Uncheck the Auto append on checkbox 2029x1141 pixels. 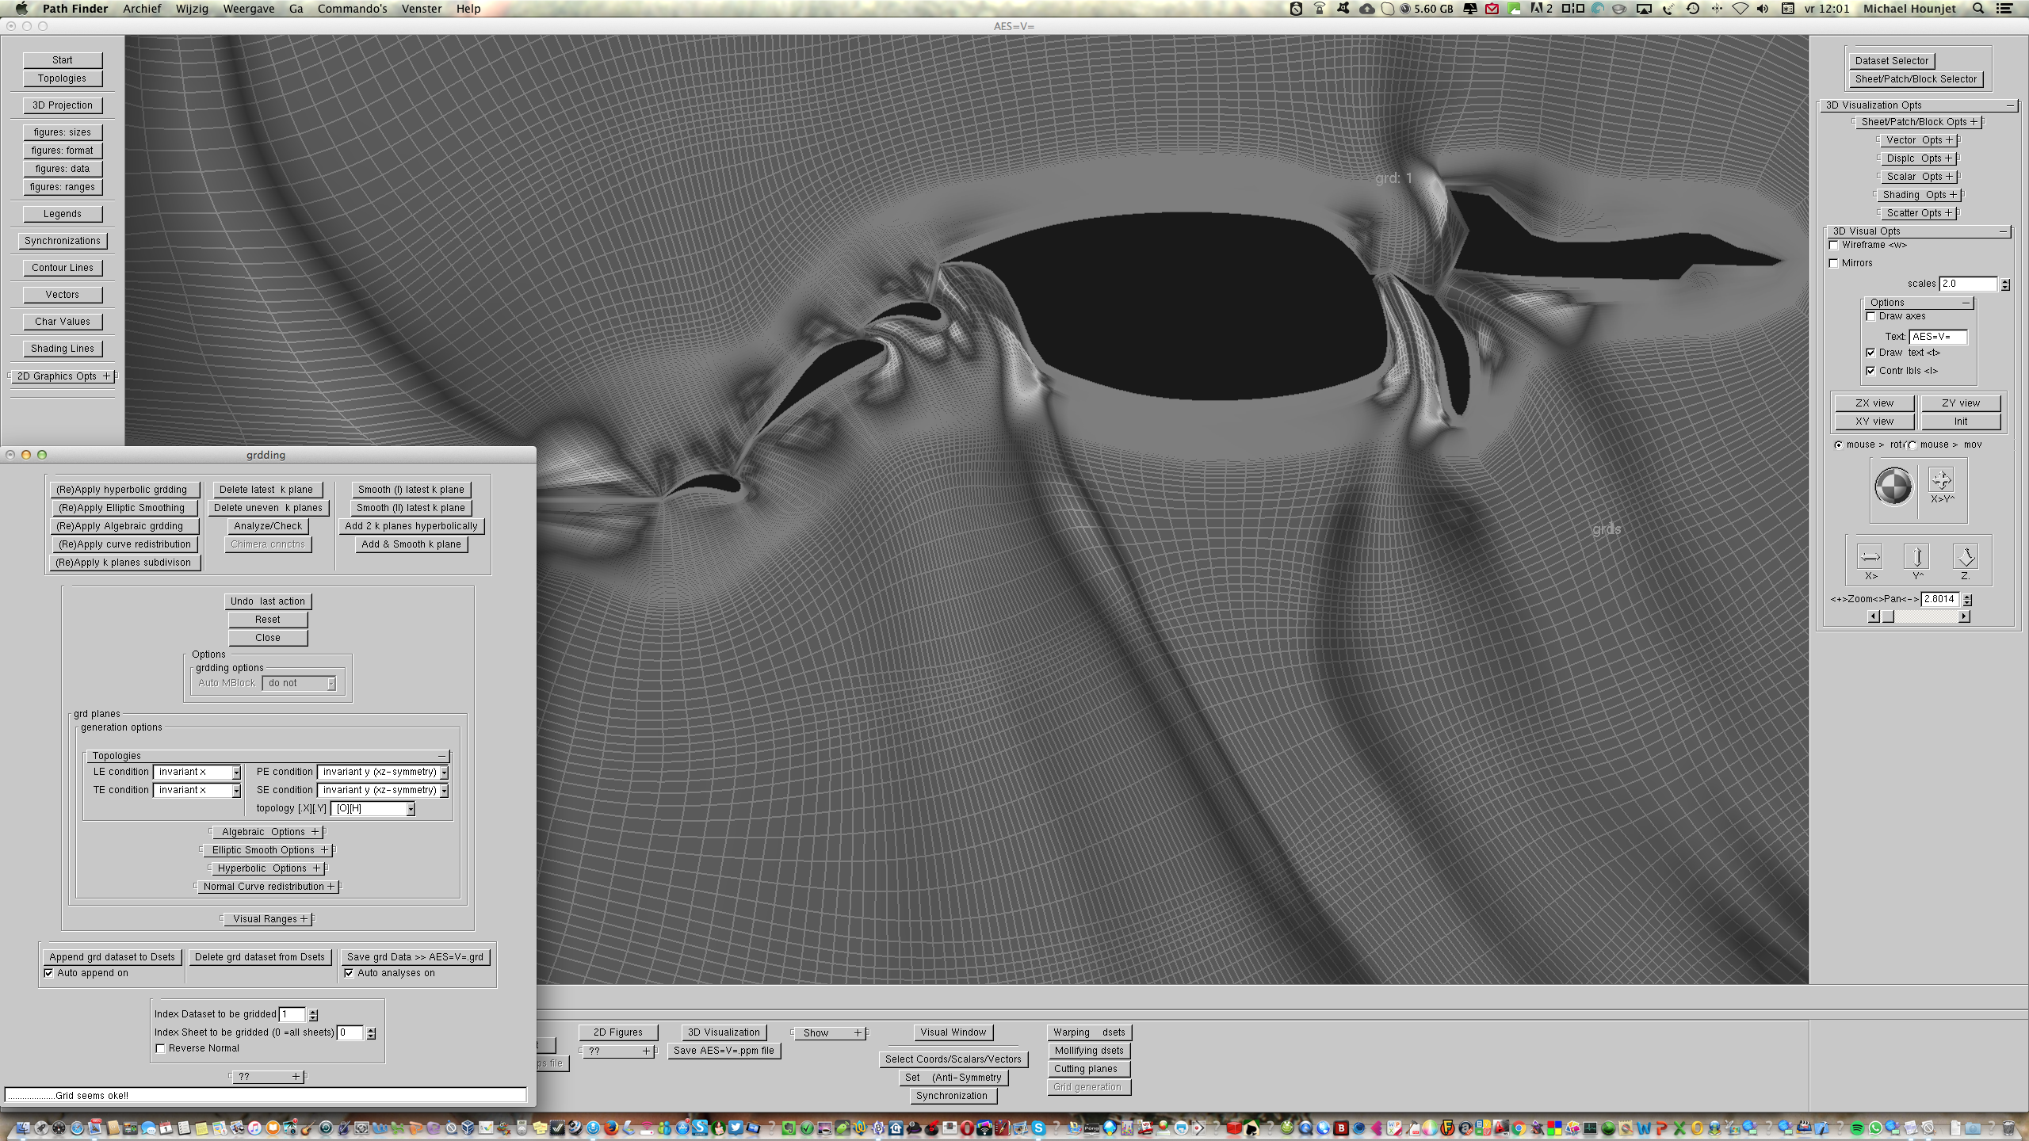coord(49,974)
